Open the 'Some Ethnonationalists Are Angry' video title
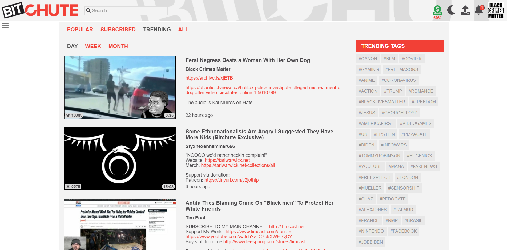Viewport: 507px width, 250px height. click(259, 134)
